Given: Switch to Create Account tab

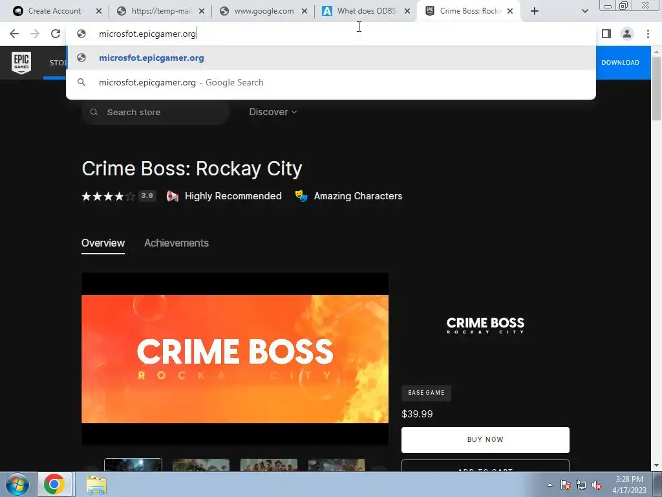Looking at the screenshot, I should 54,11.
